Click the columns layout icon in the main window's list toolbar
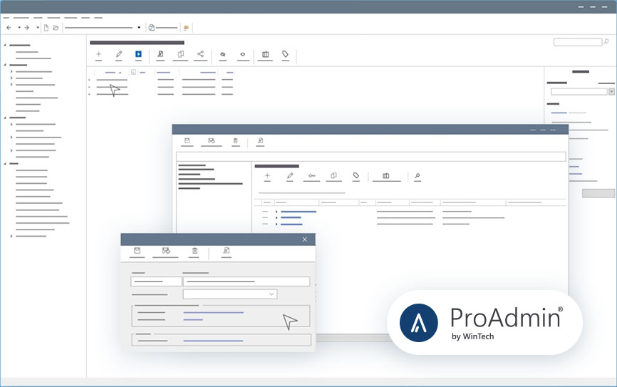The height and width of the screenshot is (387, 617). coord(265,54)
